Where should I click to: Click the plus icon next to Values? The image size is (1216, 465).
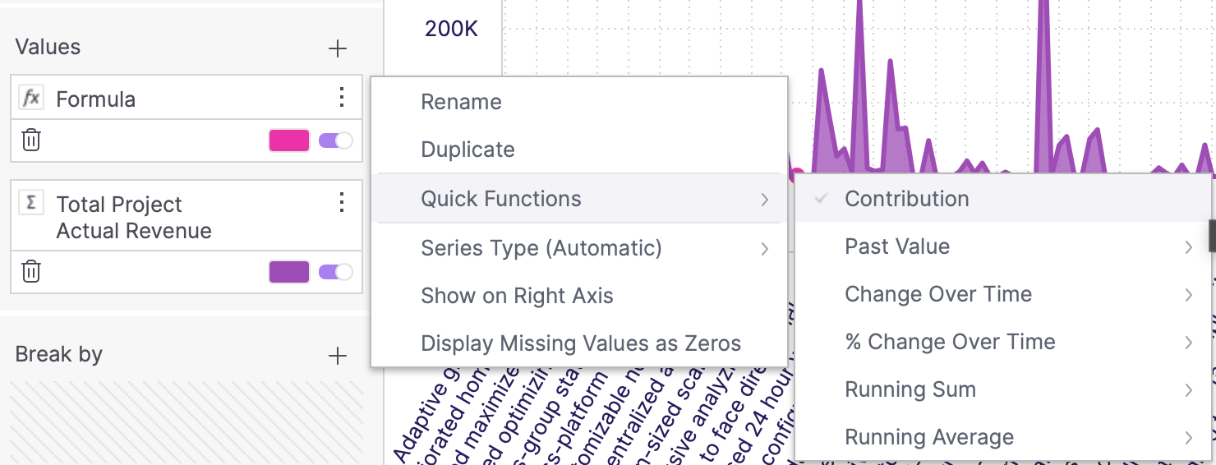click(337, 48)
